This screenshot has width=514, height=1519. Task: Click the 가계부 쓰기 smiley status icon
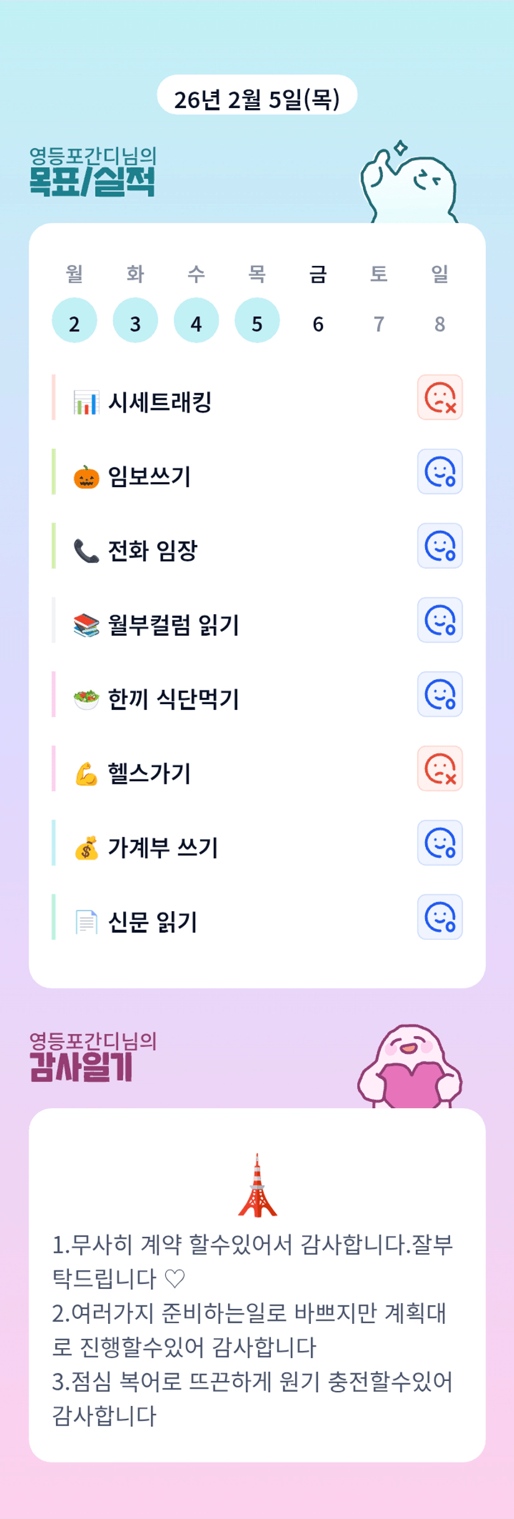pos(439,843)
